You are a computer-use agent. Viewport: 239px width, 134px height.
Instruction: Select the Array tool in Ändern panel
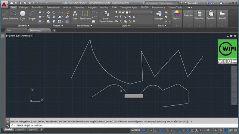[59, 21]
